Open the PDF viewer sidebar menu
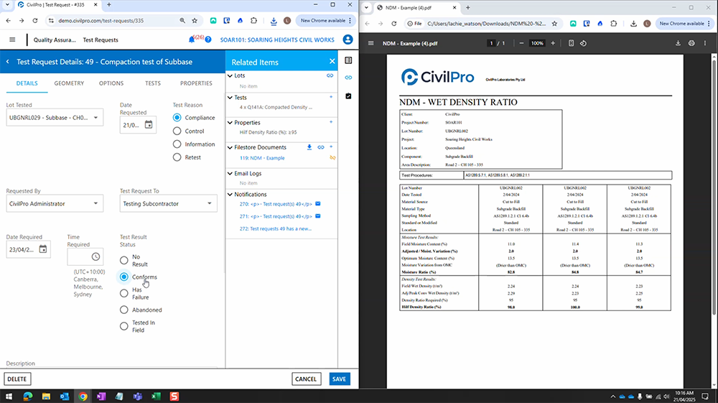Screen dimensions: 718x403 point(371,43)
